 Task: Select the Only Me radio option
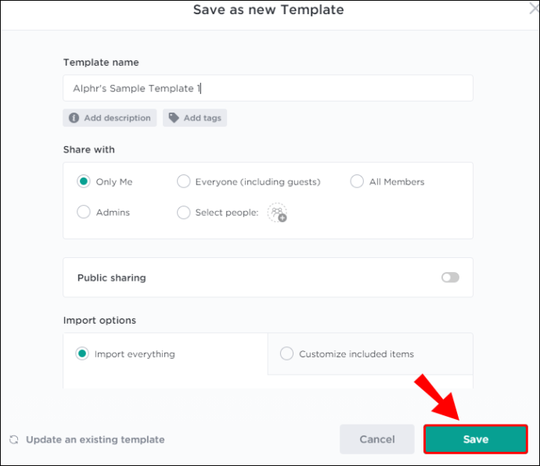(84, 181)
